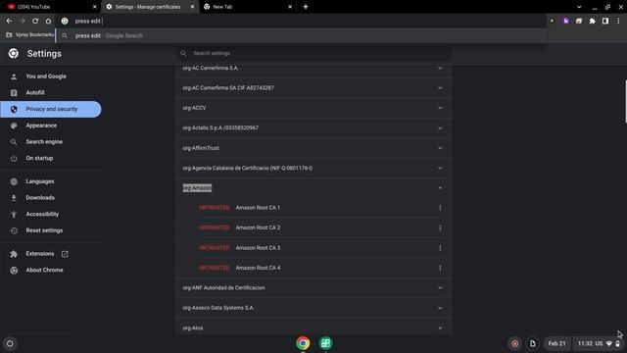Click the page scrollbar thumb
This screenshot has width=627, height=353.
pyautogui.click(x=625, y=101)
